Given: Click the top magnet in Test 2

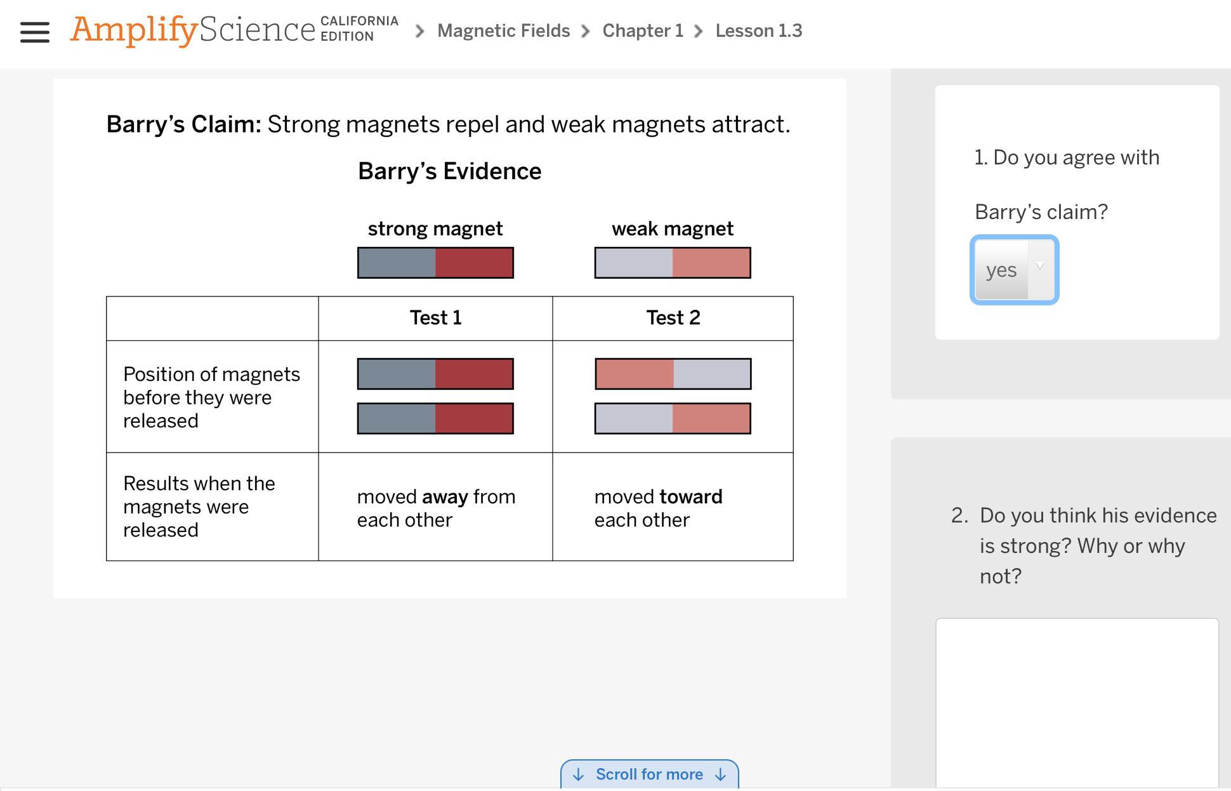Looking at the screenshot, I should click(673, 374).
